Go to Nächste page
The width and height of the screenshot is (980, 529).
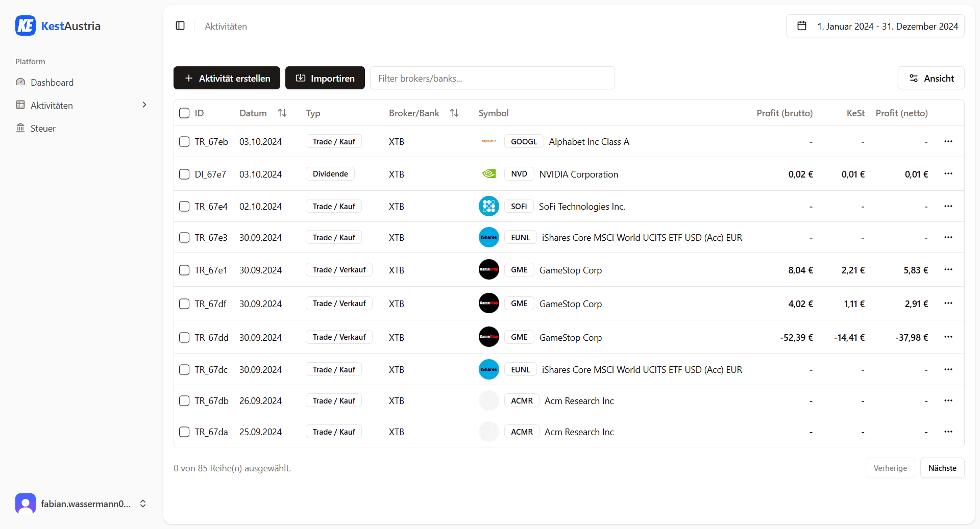tap(942, 468)
